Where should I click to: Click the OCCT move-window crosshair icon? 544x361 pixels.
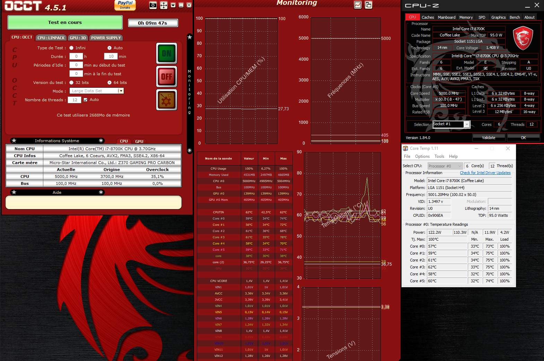click(x=164, y=5)
